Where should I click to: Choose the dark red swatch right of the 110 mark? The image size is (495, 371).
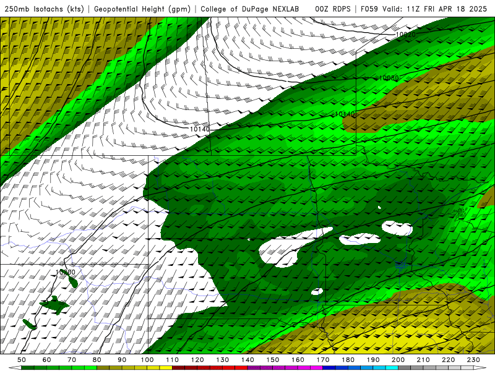[x=178, y=368]
